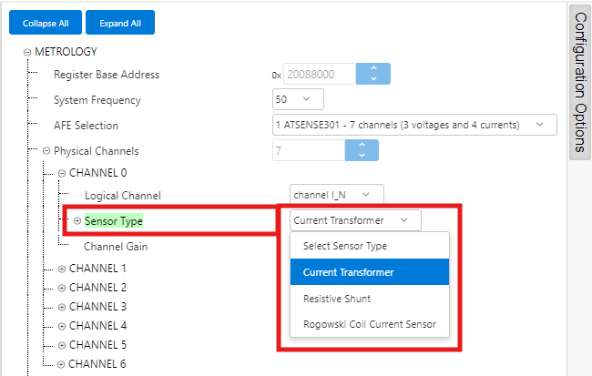This screenshot has height=376, width=592.
Task: Expand the CHANNEL 3 node
Action: 62,307
